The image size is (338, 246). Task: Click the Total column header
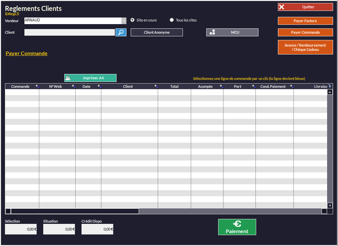pos(174,87)
